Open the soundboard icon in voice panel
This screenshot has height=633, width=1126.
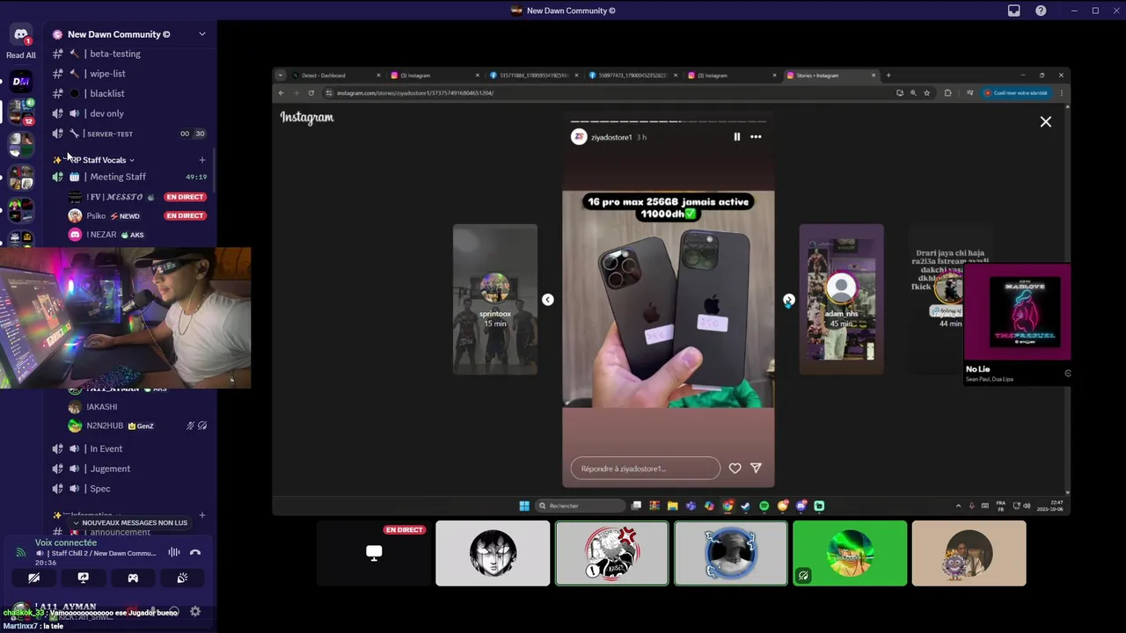[x=182, y=578]
